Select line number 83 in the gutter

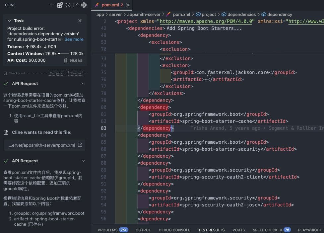104,128
